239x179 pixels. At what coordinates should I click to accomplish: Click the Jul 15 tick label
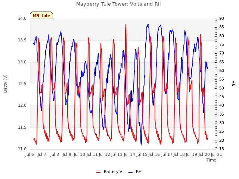(142, 154)
